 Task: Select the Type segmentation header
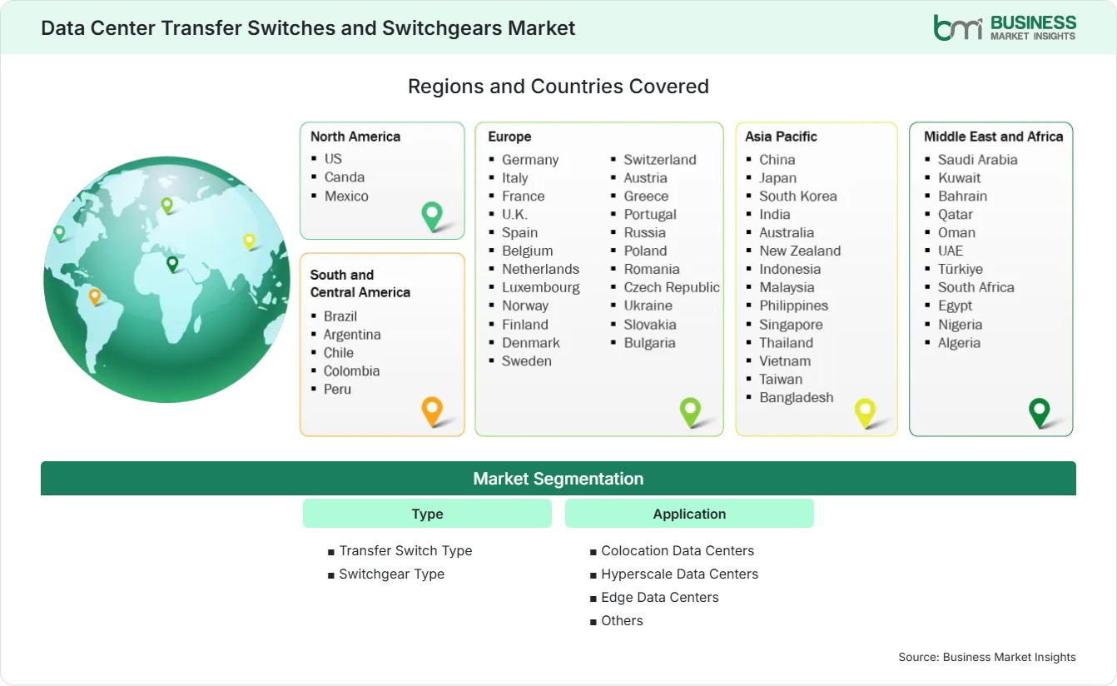pyautogui.click(x=427, y=514)
